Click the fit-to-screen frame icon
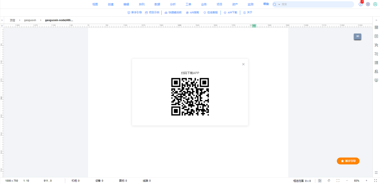 point(338,180)
